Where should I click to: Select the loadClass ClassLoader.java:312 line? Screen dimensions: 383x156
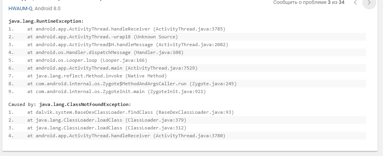click(187, 128)
